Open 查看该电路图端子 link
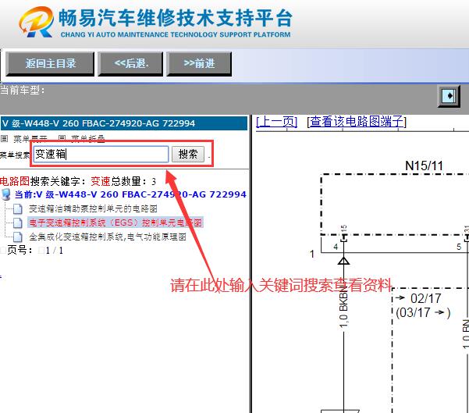Viewport: 469px width, 413px height. (x=357, y=122)
